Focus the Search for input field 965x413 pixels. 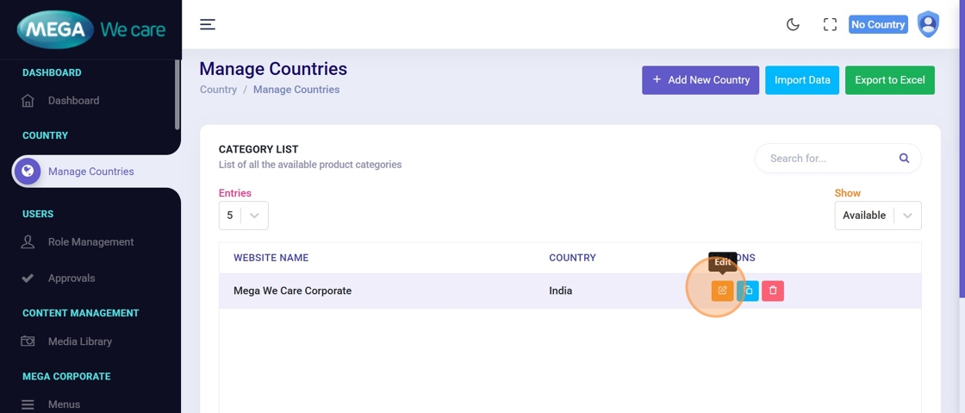click(827, 159)
